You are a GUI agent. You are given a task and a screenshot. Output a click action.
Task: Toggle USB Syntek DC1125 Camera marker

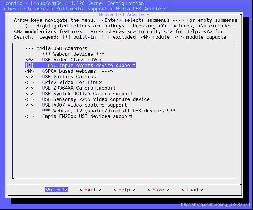pos(29,94)
